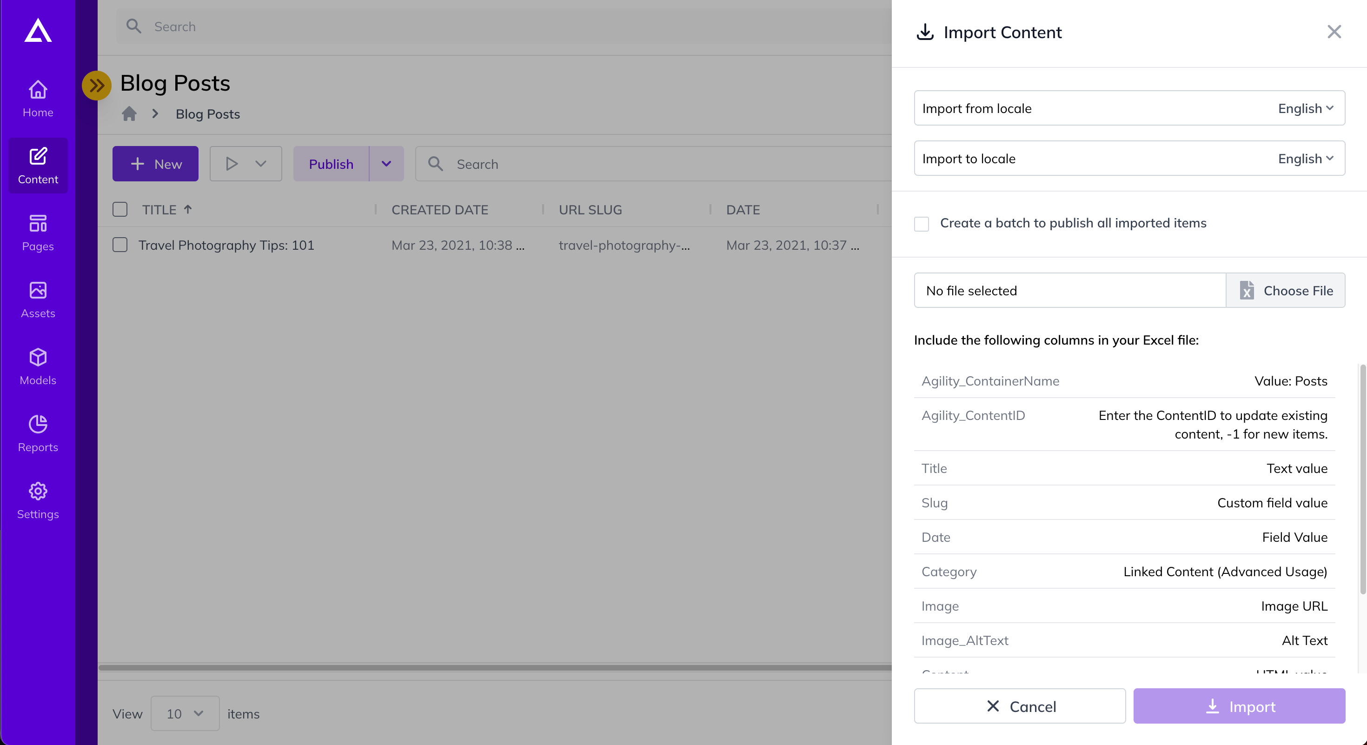Sort by URL SLUG column header

click(590, 210)
